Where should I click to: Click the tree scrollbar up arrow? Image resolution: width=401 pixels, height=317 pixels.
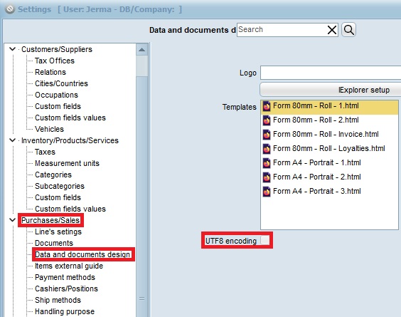click(142, 50)
